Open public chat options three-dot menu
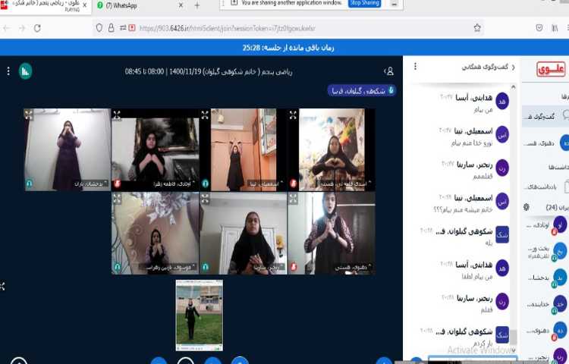This screenshot has height=364, width=569. click(x=415, y=67)
